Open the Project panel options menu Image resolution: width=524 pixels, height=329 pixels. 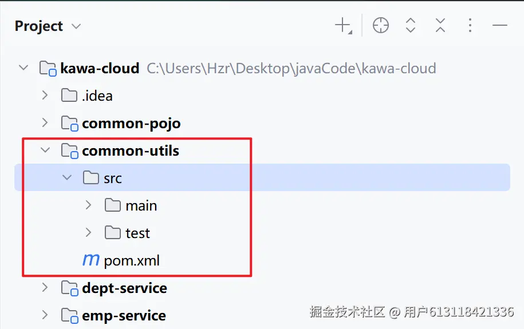click(x=470, y=25)
